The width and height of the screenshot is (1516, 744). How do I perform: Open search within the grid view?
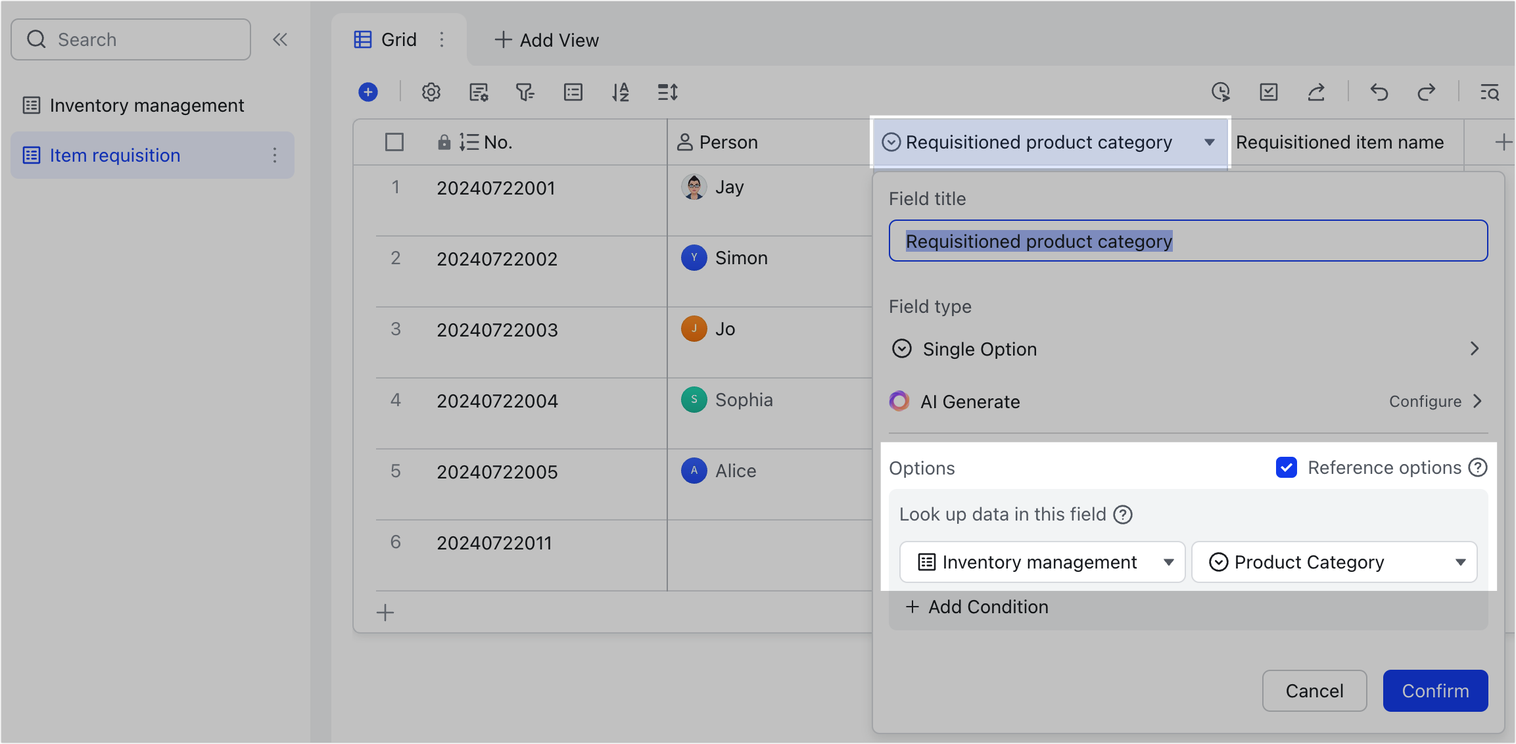(1489, 92)
